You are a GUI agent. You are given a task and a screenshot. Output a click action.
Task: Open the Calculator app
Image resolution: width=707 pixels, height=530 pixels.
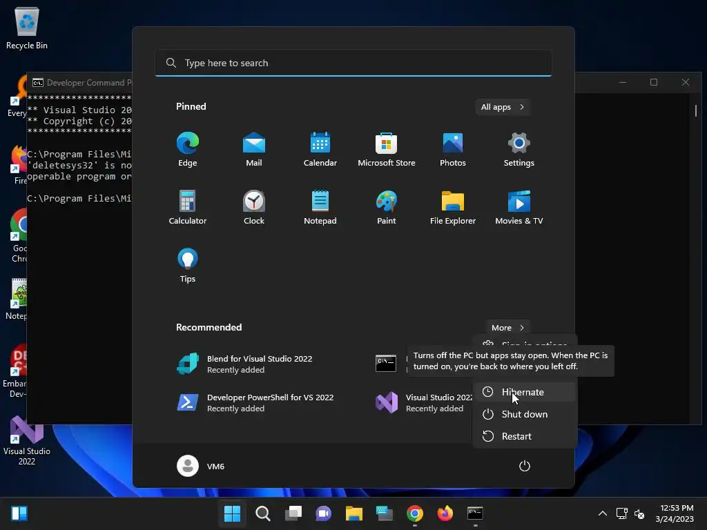pos(188,207)
